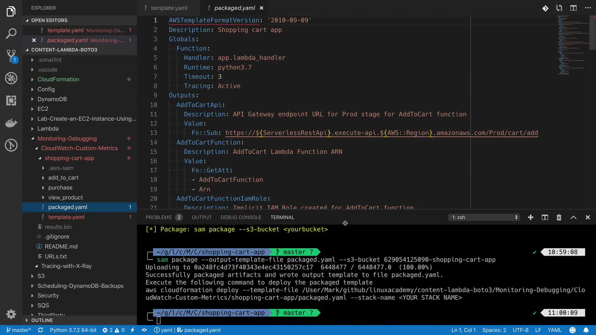Click the master branch status item
The height and width of the screenshot is (335, 596).
[19, 330]
